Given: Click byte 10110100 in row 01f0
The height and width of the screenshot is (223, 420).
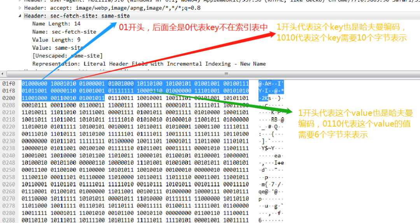Looking at the screenshot, I should (149, 84).
